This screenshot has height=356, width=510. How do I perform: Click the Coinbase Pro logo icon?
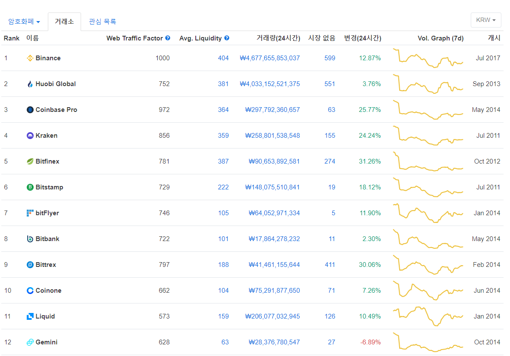pyautogui.click(x=30, y=110)
